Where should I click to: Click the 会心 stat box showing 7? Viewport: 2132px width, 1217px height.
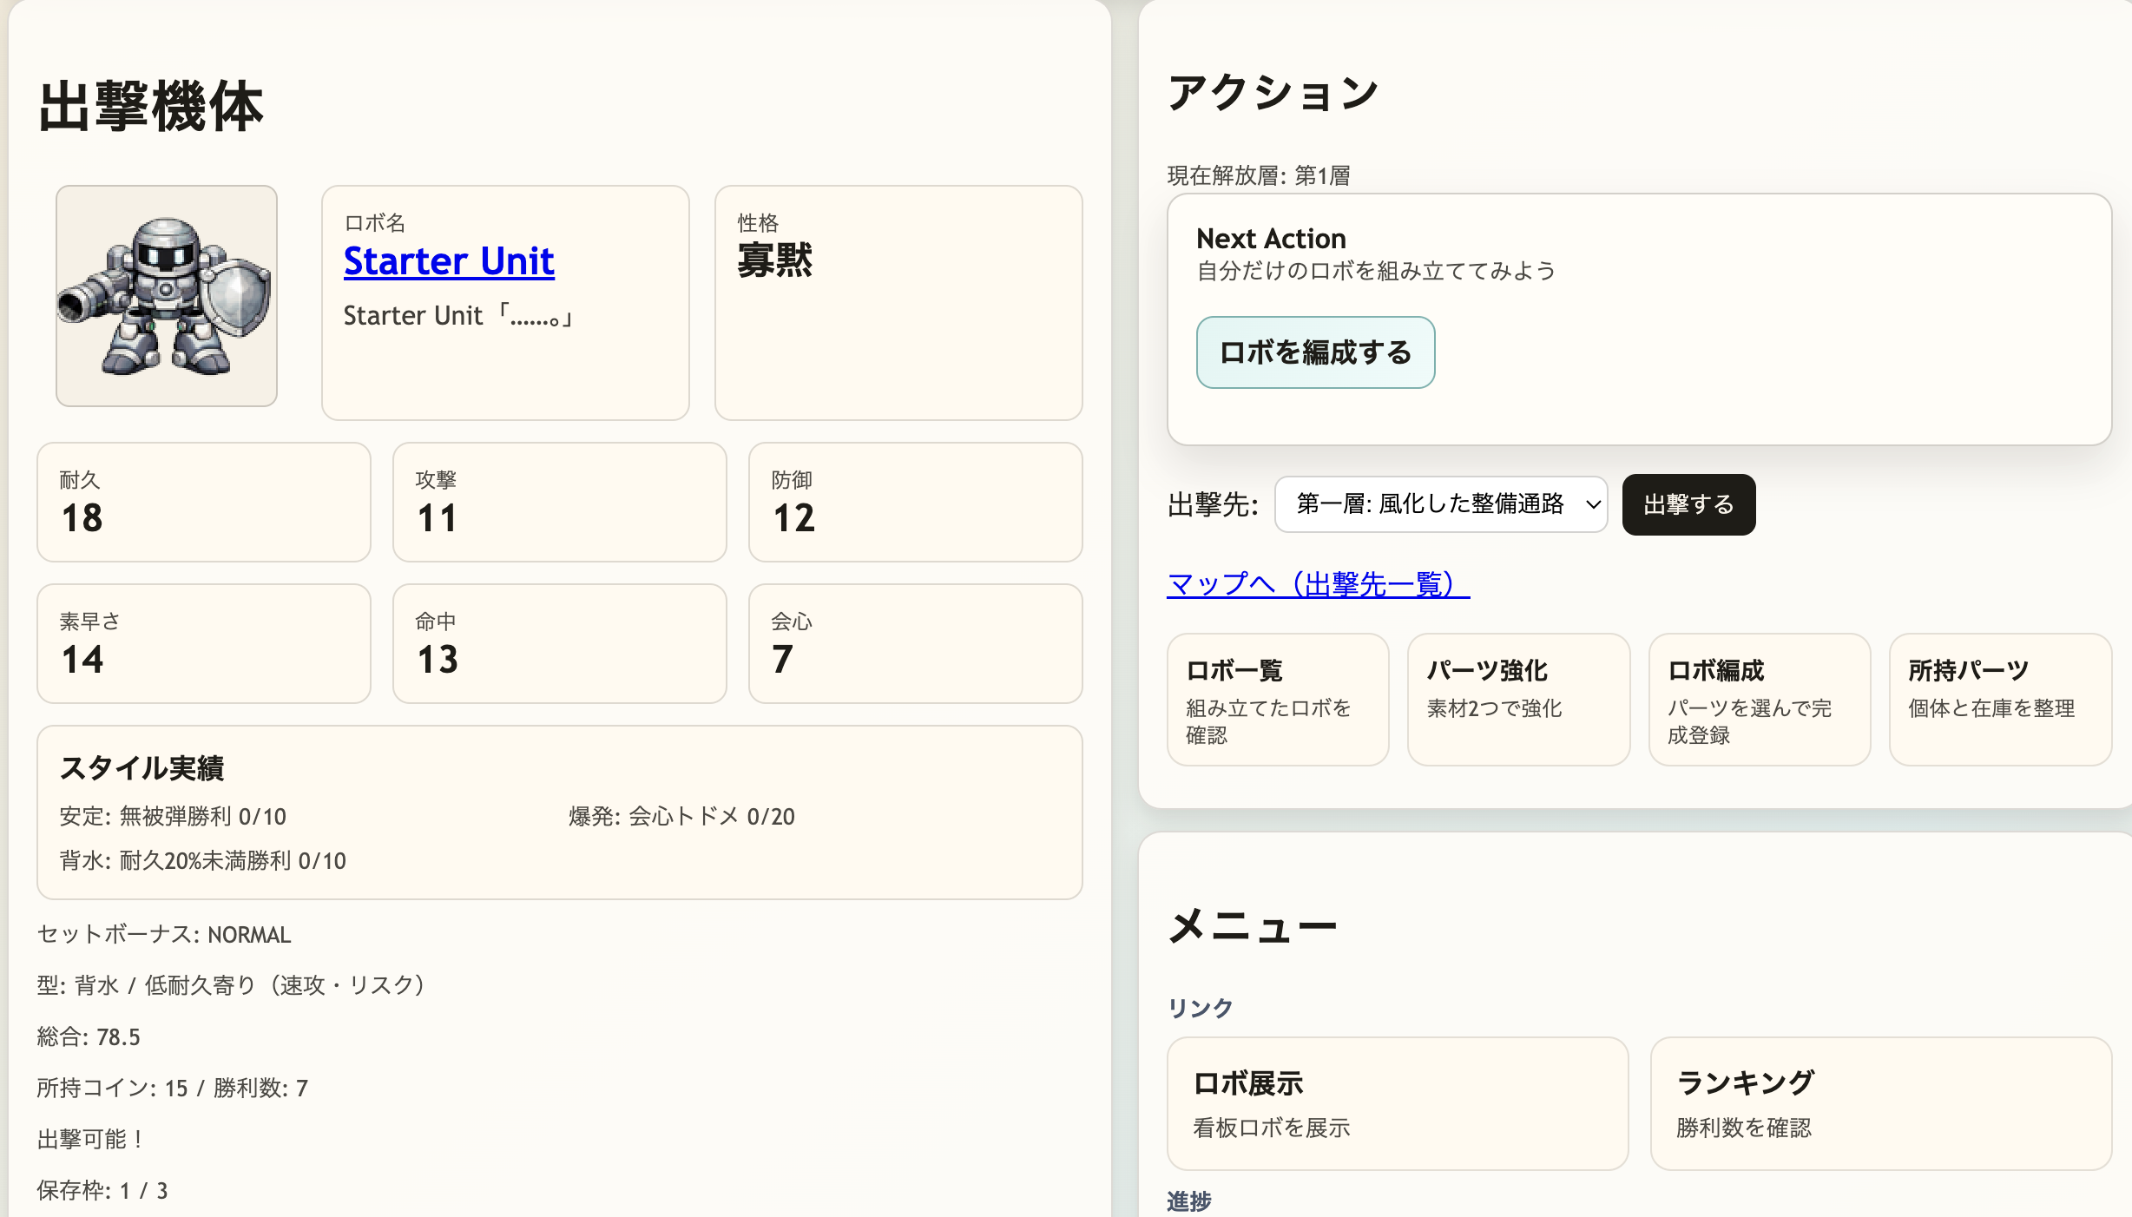(915, 644)
